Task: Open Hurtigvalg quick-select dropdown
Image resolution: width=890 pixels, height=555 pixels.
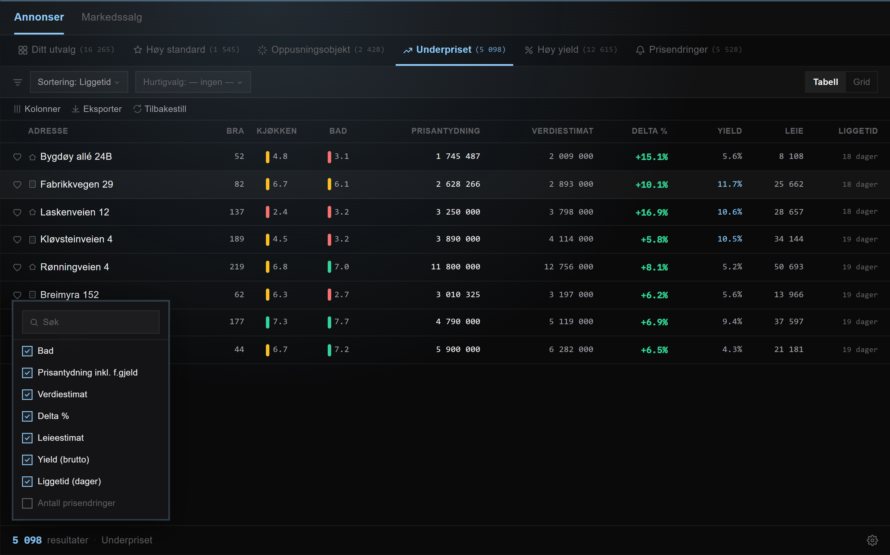Action: pos(193,82)
